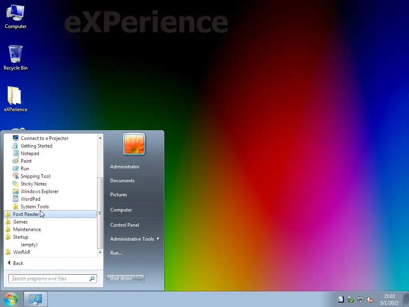Click the Shut down button
The width and height of the screenshot is (409, 307).
coord(121,279)
